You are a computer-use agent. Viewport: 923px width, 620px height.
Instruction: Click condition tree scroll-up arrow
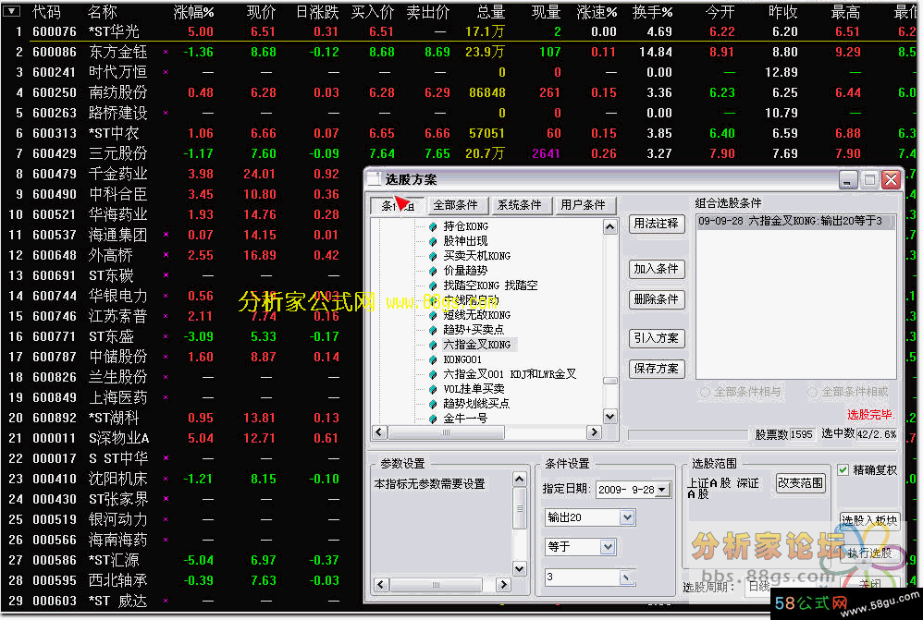(x=609, y=227)
